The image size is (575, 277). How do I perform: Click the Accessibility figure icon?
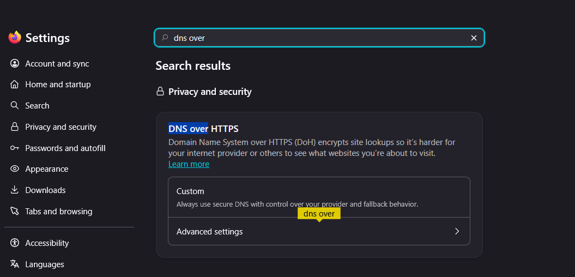[14, 243]
